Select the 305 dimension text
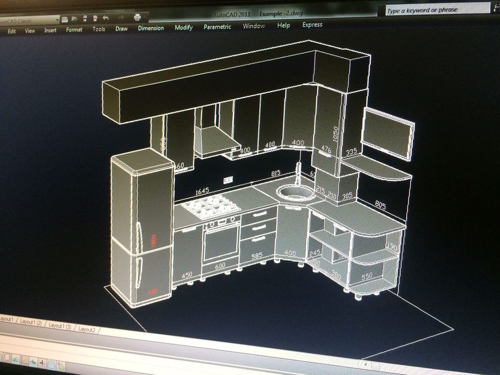The height and width of the screenshot is (375, 500). tap(347, 196)
